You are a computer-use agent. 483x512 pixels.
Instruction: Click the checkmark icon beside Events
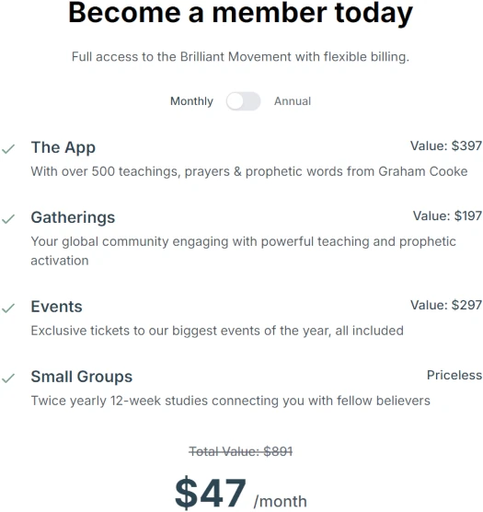point(8,308)
